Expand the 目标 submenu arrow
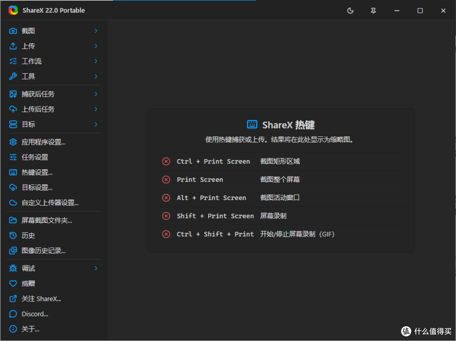The height and width of the screenshot is (341, 456). 96,124
